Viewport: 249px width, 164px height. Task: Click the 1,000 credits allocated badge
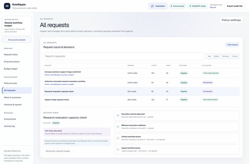[211, 73]
